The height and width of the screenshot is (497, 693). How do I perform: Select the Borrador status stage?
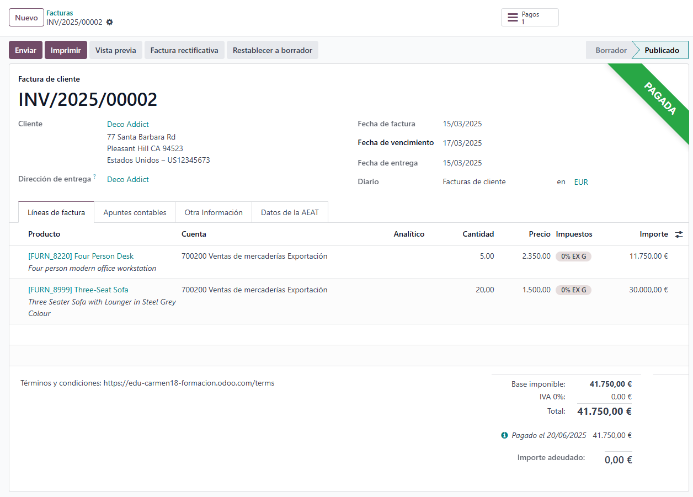pyautogui.click(x=610, y=50)
